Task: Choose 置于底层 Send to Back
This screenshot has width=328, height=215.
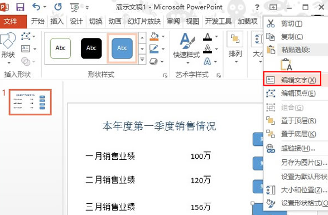Action: [x=296, y=134]
